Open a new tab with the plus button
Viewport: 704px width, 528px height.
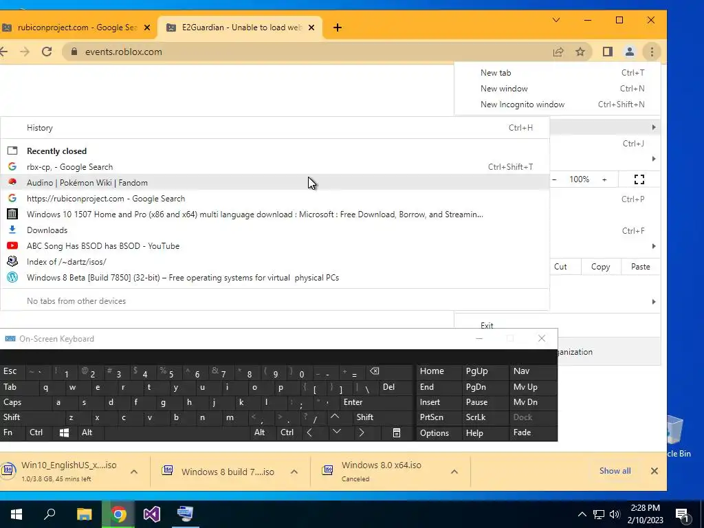(337, 27)
